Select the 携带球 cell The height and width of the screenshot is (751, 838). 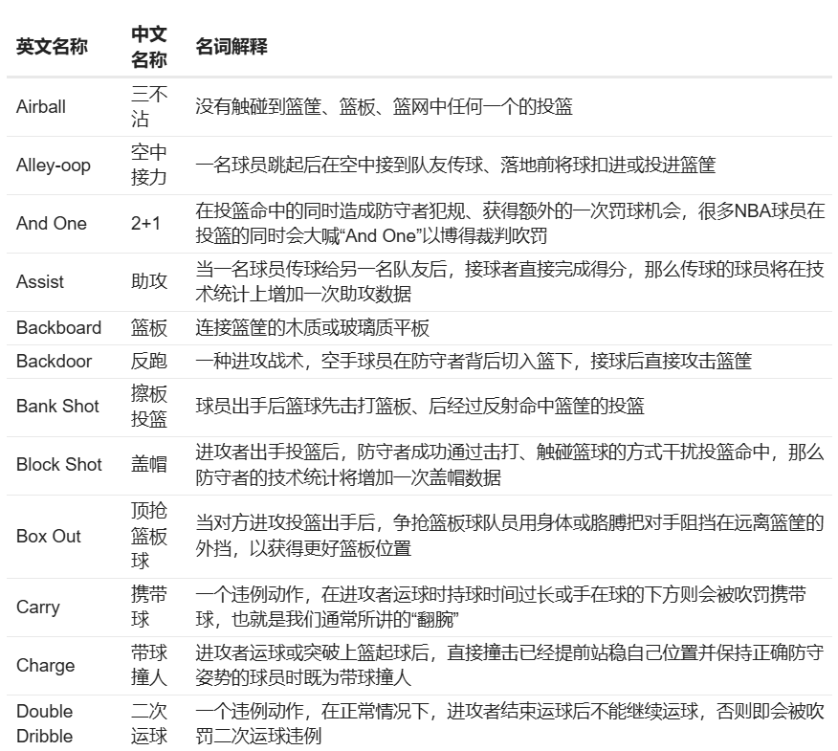tap(149, 607)
